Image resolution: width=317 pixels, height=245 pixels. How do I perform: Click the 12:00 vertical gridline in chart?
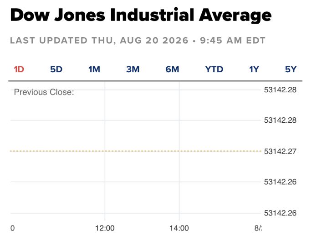pos(105,151)
